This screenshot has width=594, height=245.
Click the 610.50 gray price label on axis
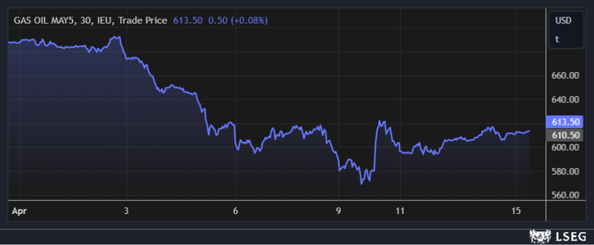[x=564, y=135]
